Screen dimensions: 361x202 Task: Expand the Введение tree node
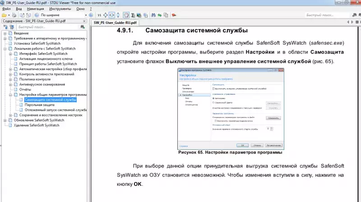pyautogui.click(x=5, y=33)
